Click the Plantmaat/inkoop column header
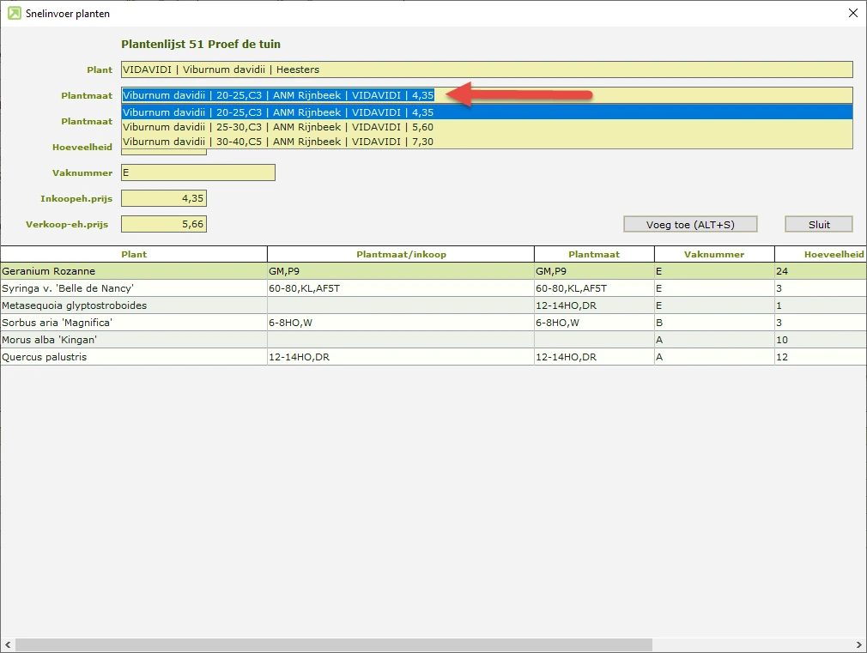Viewport: 867px width, 653px height. coord(401,254)
